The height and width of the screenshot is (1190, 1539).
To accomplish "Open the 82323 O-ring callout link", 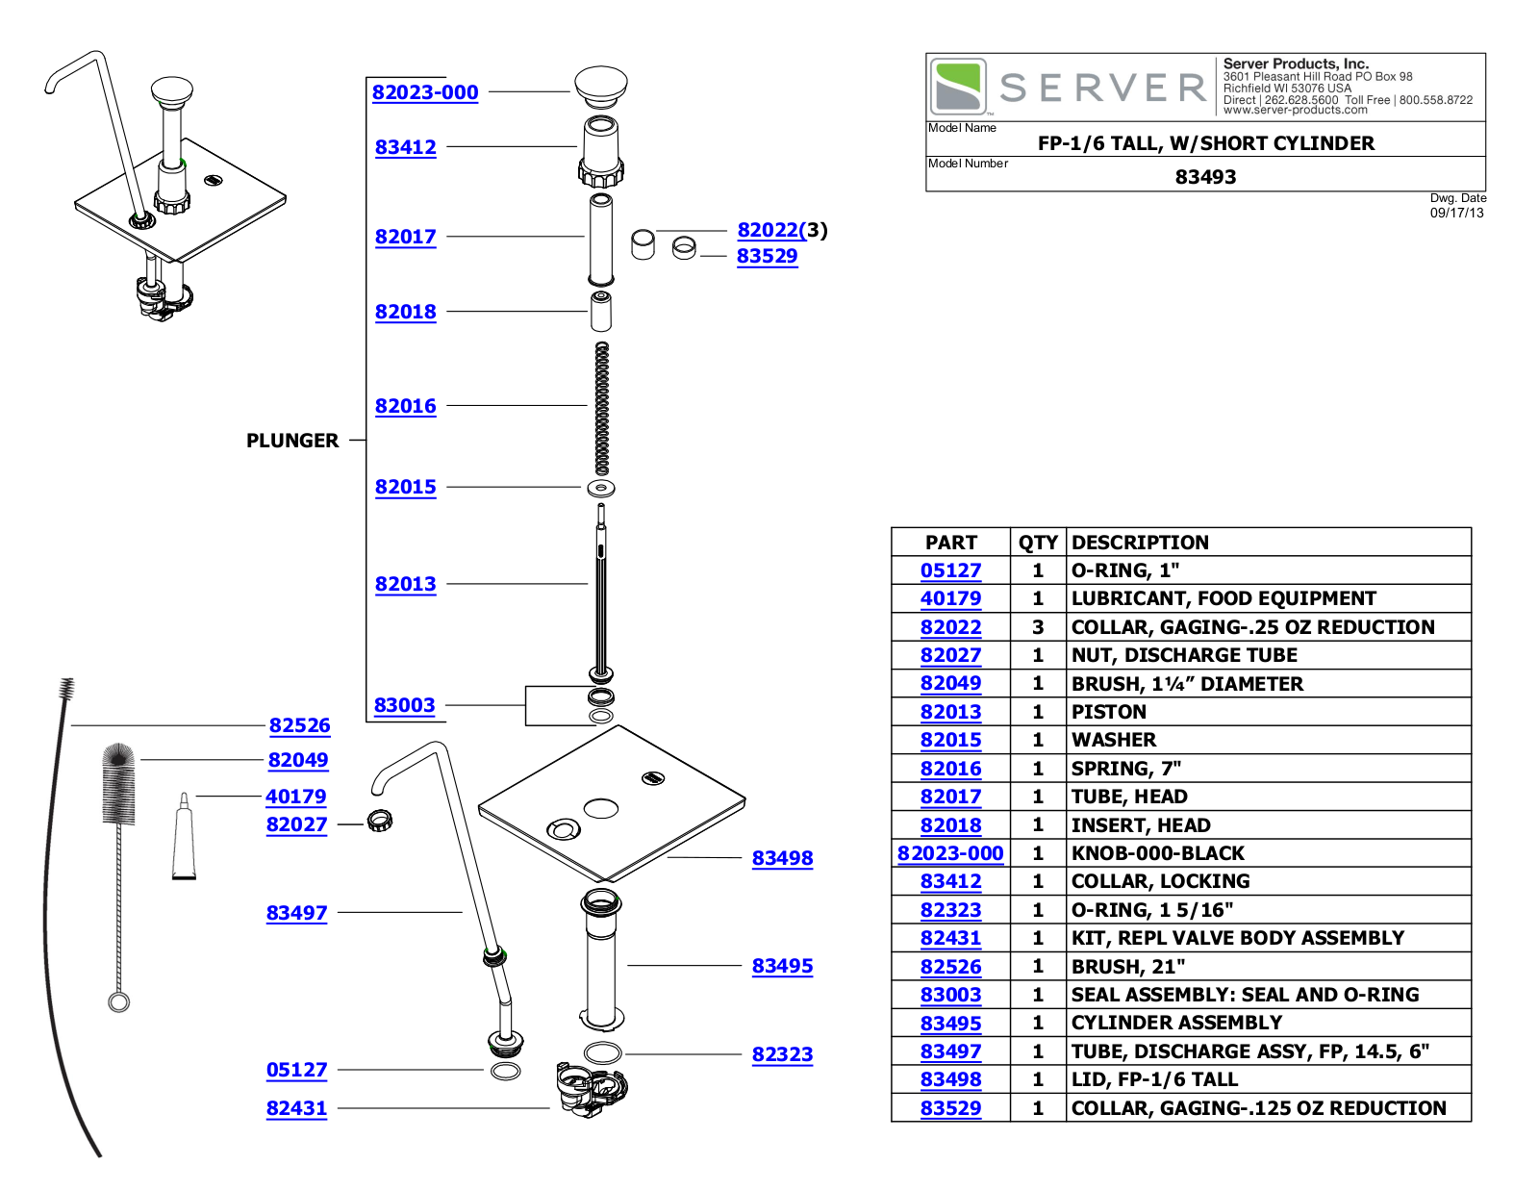I will point(783,1054).
